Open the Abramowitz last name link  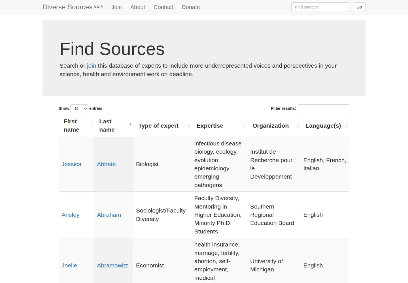tap(112, 265)
